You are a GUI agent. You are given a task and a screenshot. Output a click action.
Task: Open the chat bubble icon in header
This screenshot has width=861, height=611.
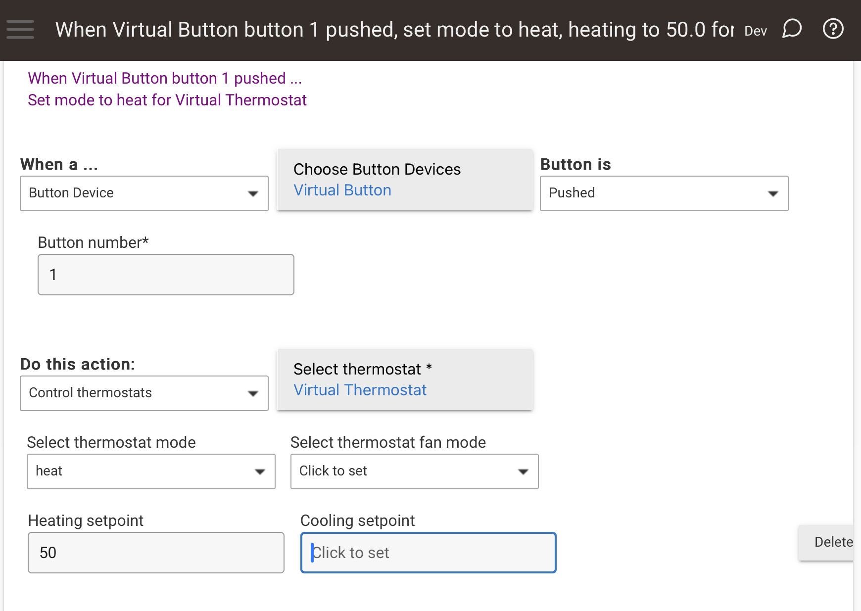pyautogui.click(x=792, y=29)
